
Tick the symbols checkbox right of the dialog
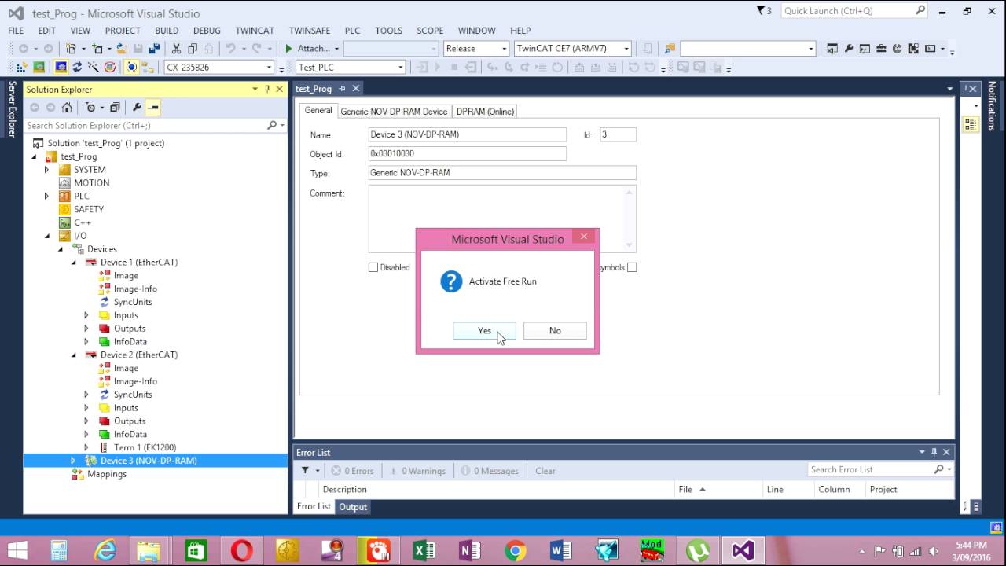point(632,267)
